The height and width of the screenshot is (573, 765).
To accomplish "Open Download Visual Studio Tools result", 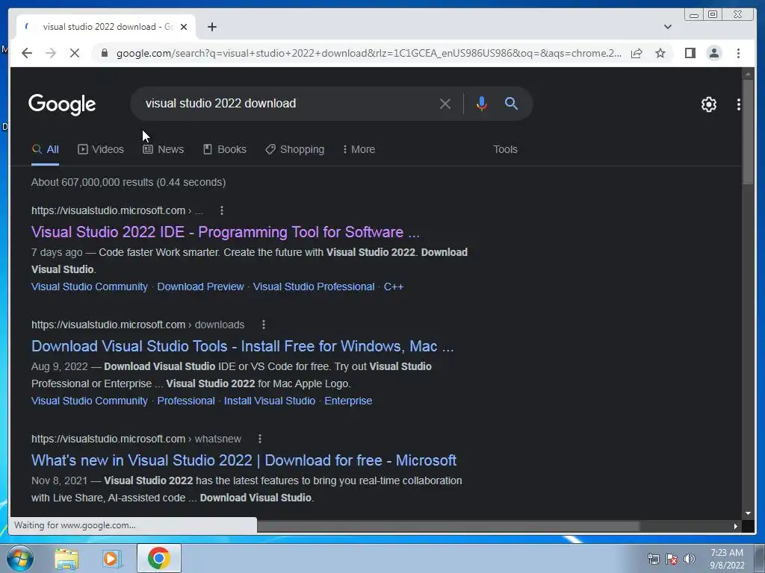I will (x=243, y=346).
